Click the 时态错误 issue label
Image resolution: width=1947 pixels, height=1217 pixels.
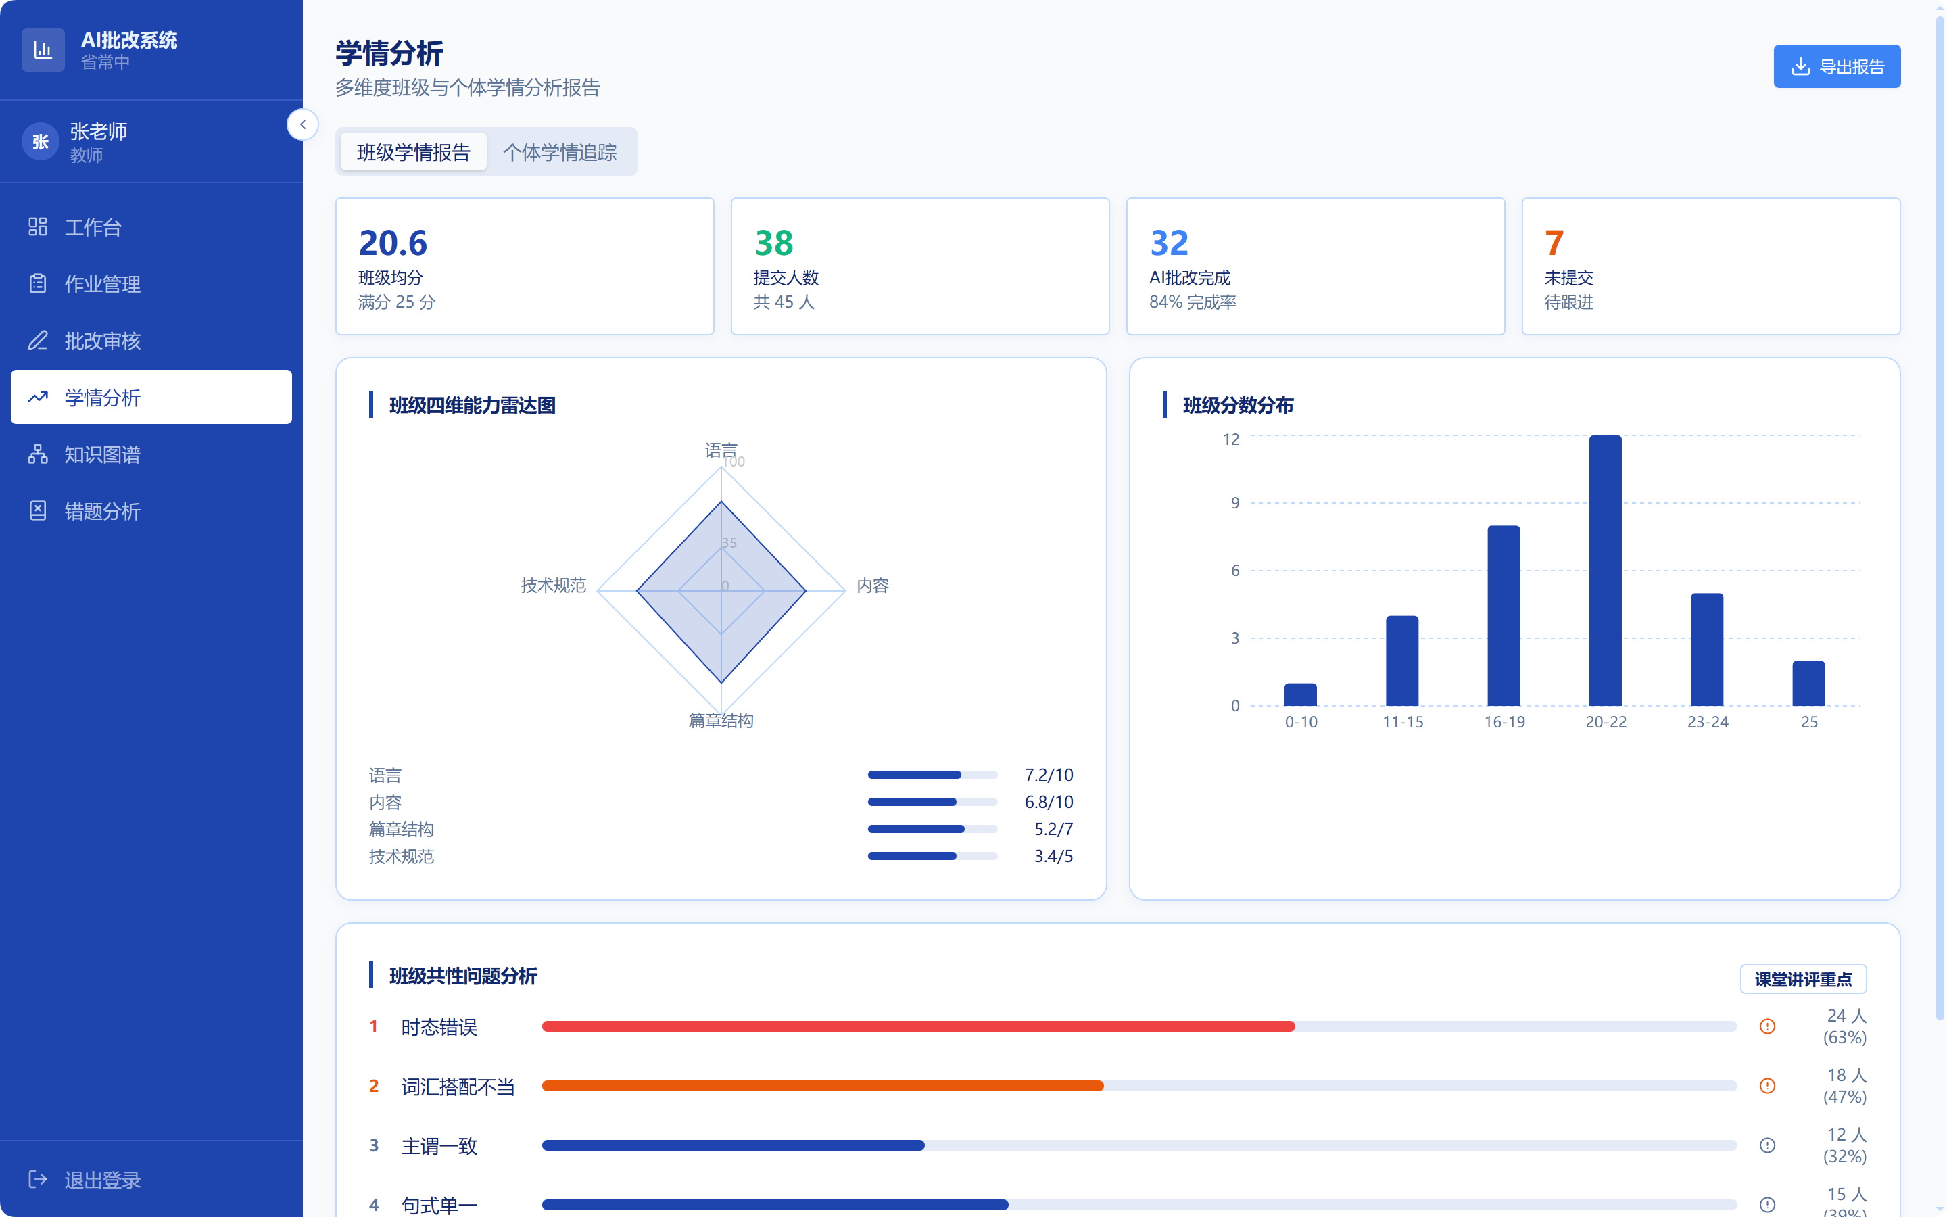pyautogui.click(x=439, y=1027)
